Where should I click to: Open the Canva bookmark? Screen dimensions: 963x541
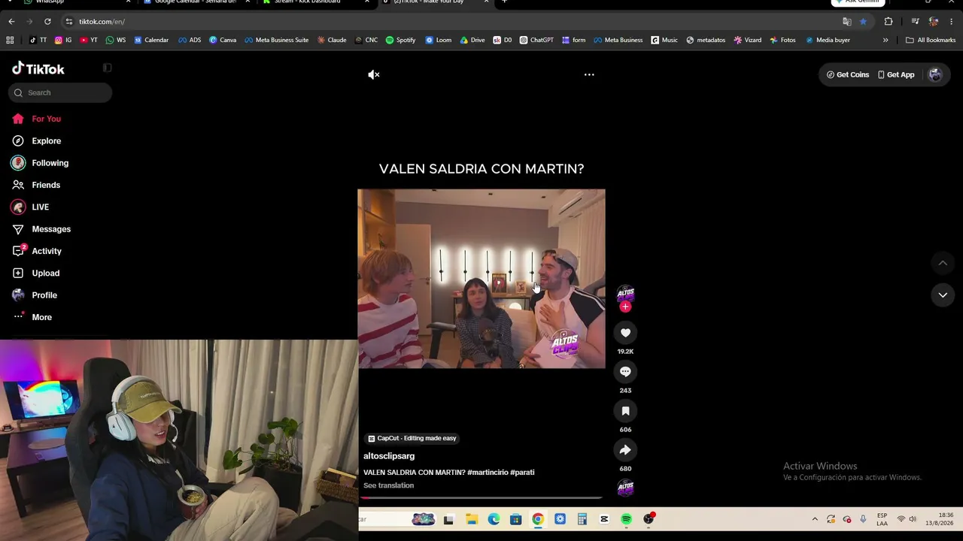pyautogui.click(x=223, y=40)
